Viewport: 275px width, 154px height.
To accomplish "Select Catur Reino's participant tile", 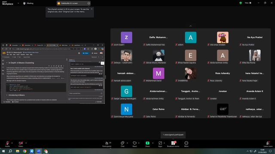I will click(x=159, y=110).
